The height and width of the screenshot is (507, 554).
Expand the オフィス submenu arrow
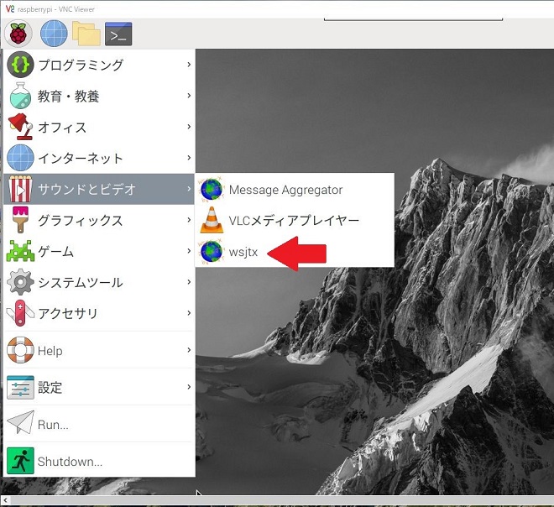click(189, 127)
